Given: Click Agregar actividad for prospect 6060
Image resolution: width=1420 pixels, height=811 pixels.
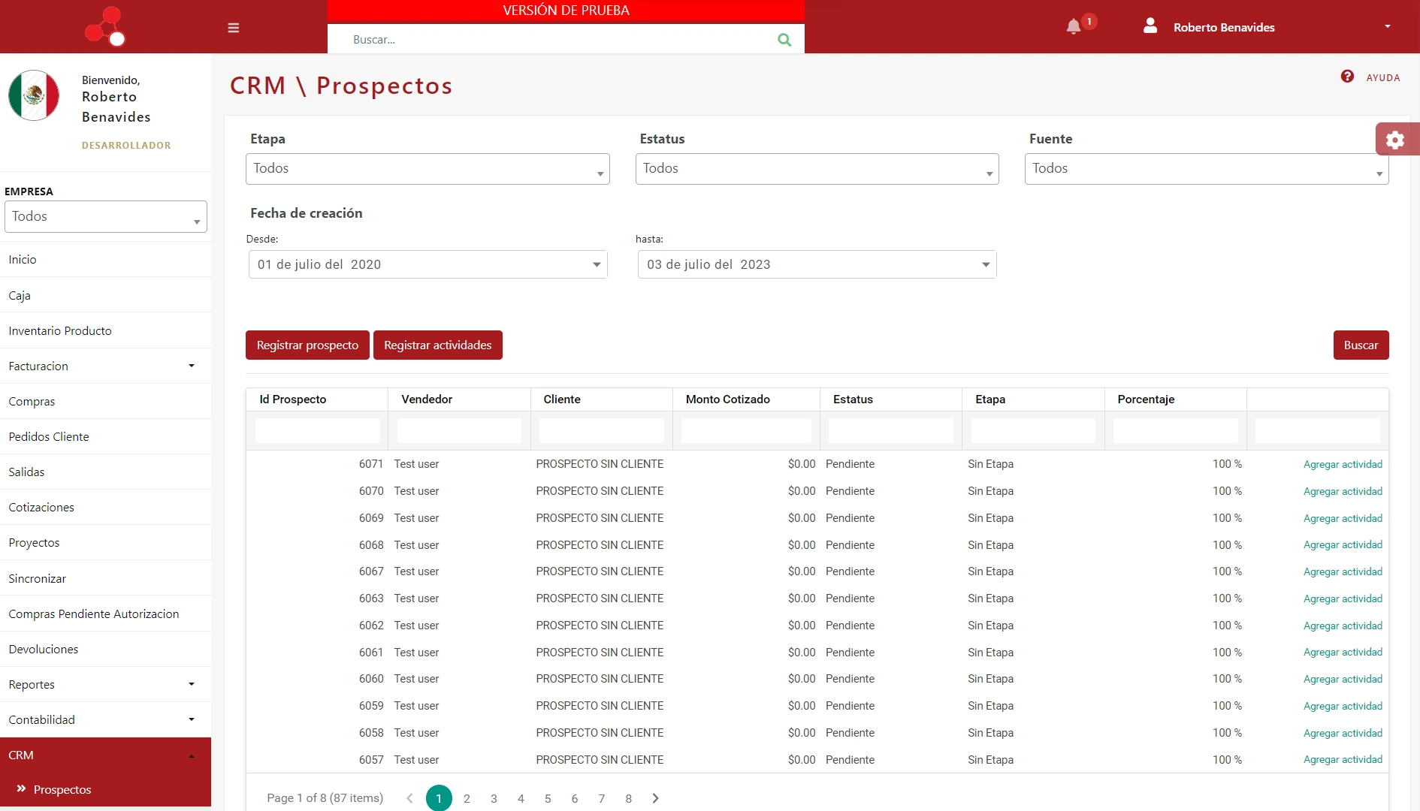Looking at the screenshot, I should pyautogui.click(x=1343, y=679).
